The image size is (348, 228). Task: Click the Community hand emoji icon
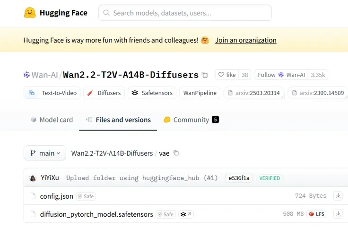(x=167, y=120)
